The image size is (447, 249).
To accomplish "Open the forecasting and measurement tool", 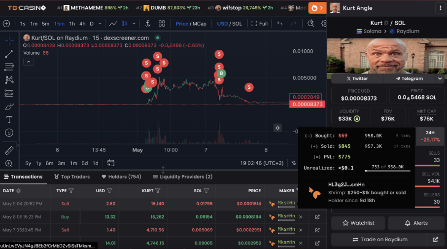I will pos(9,93).
